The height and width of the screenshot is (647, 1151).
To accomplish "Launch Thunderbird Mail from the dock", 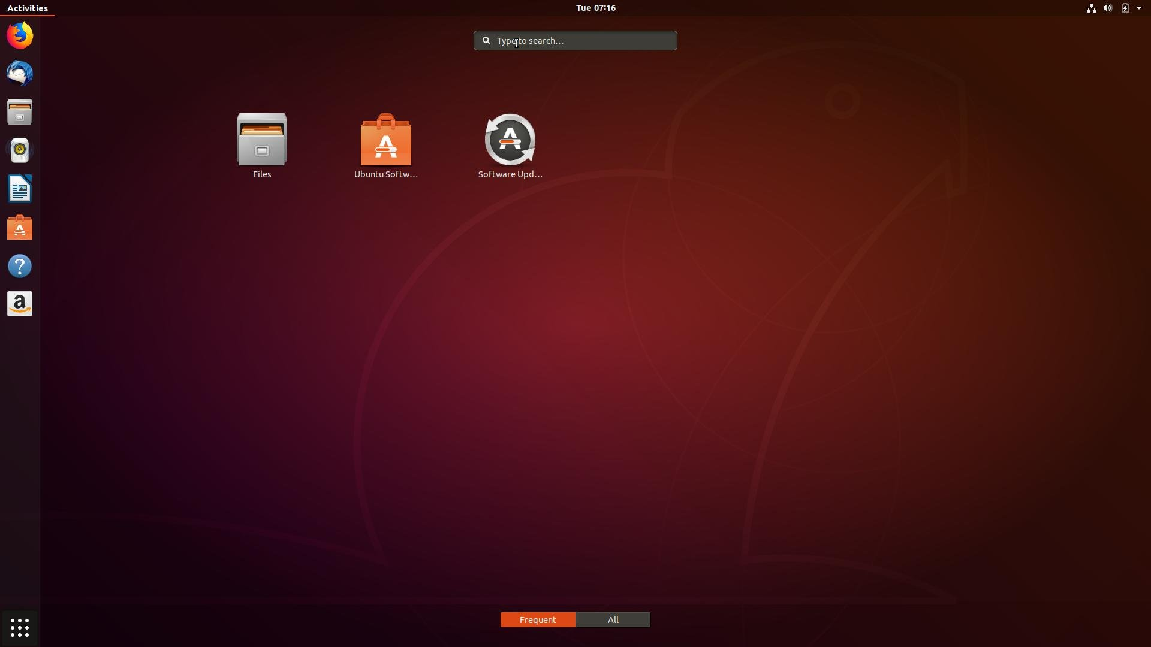I will 20,74.
